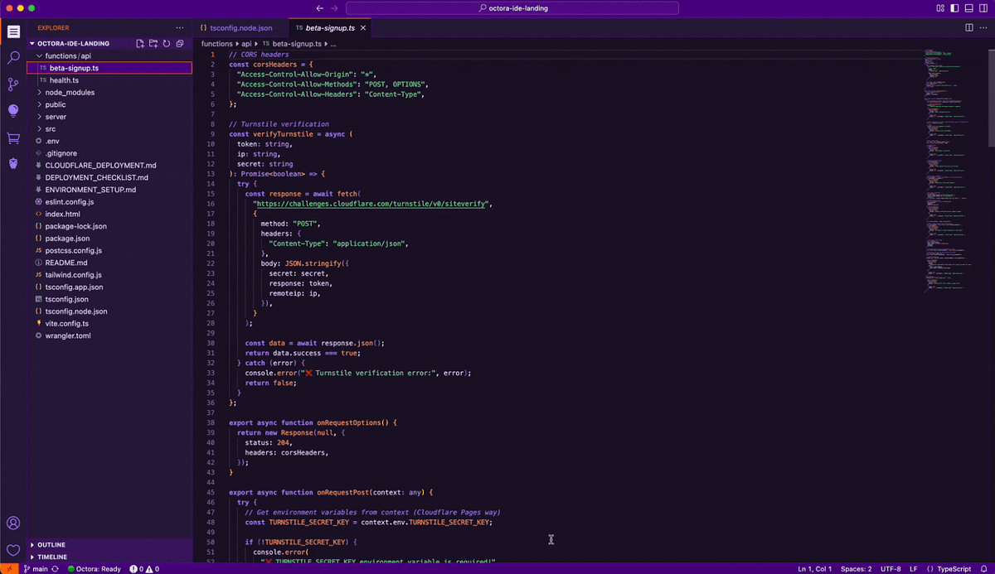Expand the server folder
The width and height of the screenshot is (995, 574).
point(109,117)
